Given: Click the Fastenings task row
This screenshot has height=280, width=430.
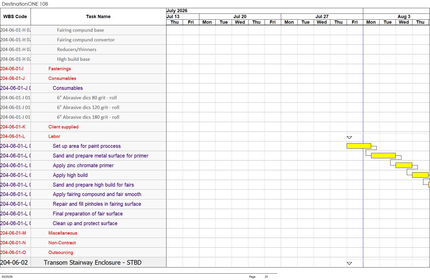Looking at the screenshot, I should [83, 69].
